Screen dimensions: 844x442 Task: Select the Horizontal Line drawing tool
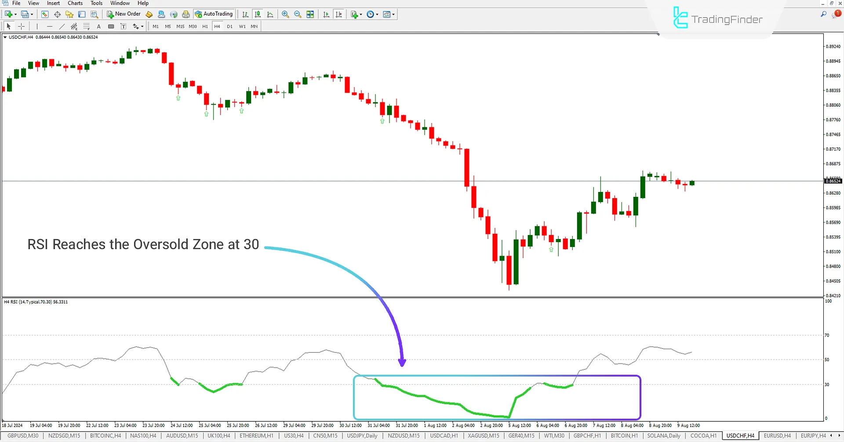pos(50,26)
